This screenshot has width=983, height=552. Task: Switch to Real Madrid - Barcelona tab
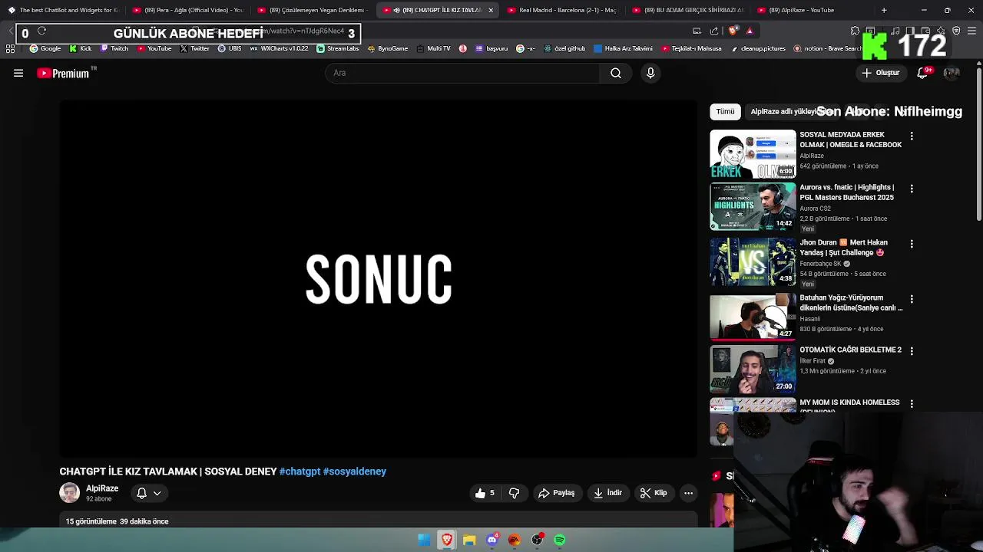click(x=563, y=10)
